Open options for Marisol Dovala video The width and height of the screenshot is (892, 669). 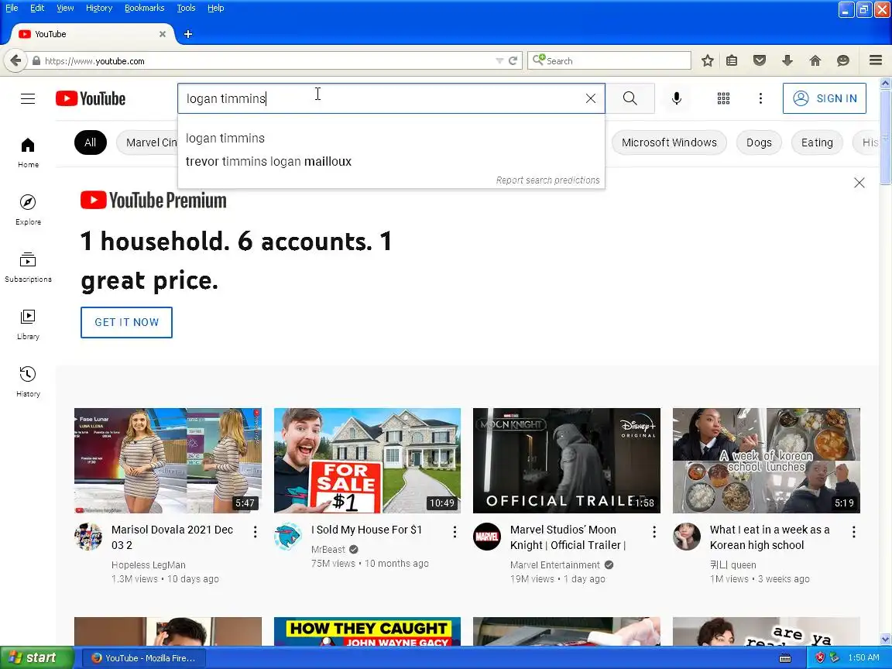tap(255, 532)
